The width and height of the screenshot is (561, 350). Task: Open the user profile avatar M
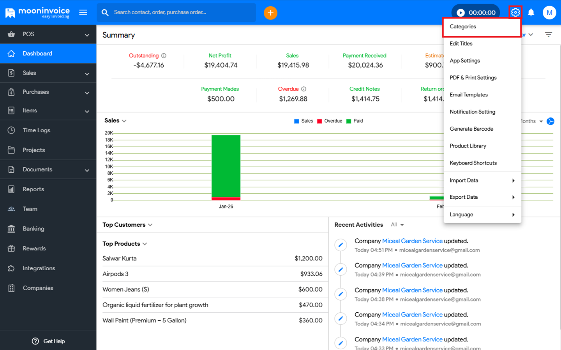[549, 13]
